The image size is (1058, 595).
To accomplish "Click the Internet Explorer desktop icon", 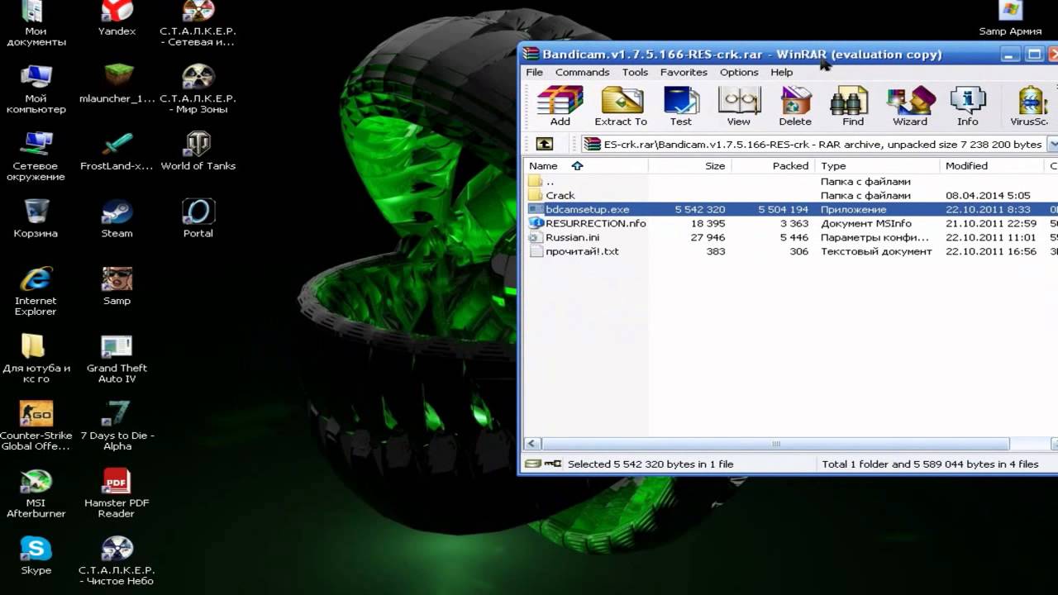I will [36, 292].
